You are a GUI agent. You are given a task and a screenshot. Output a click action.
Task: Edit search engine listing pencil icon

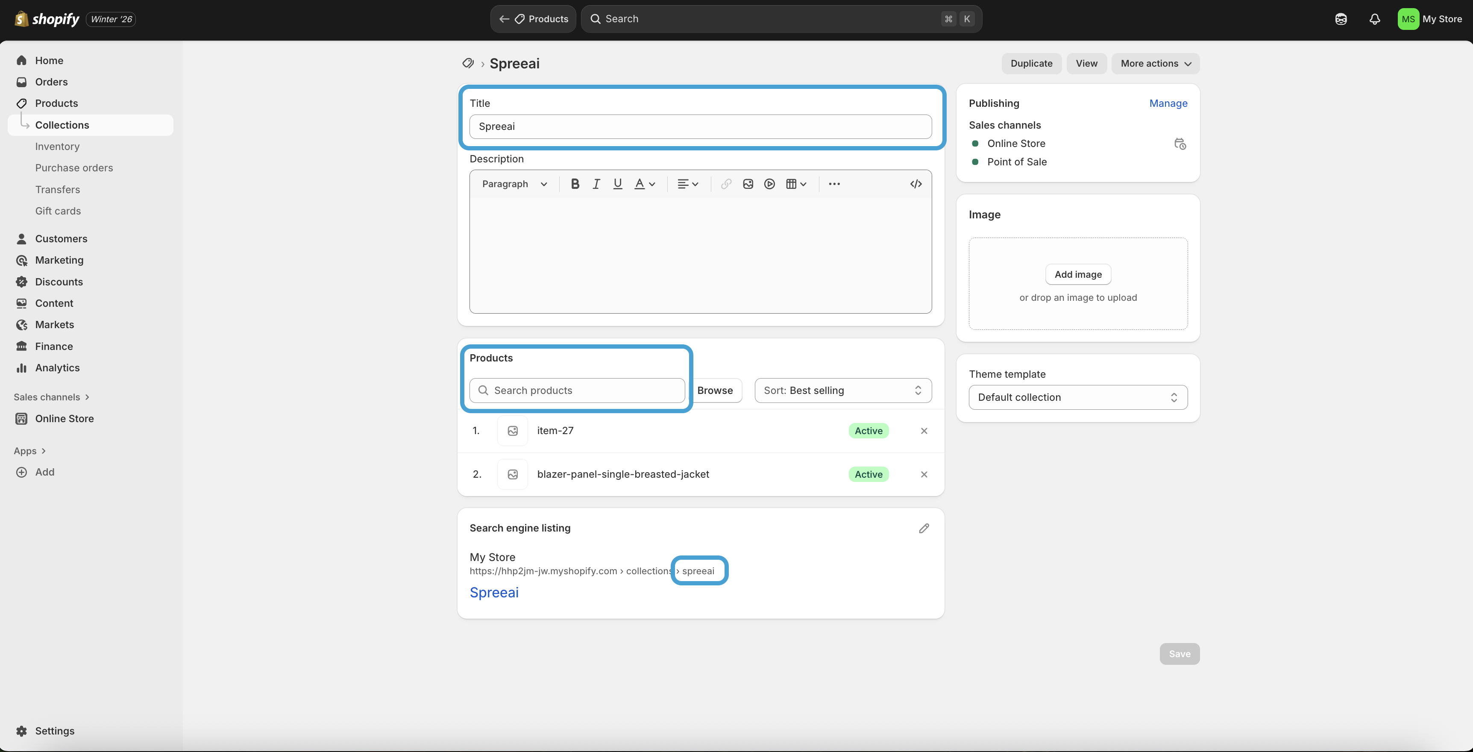(924, 528)
